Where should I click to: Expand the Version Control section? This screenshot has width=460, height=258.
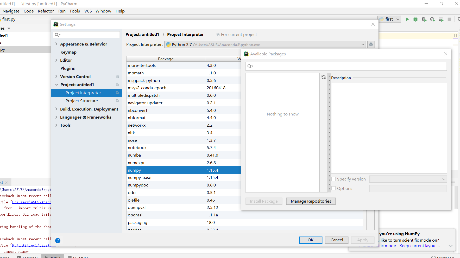click(56, 76)
